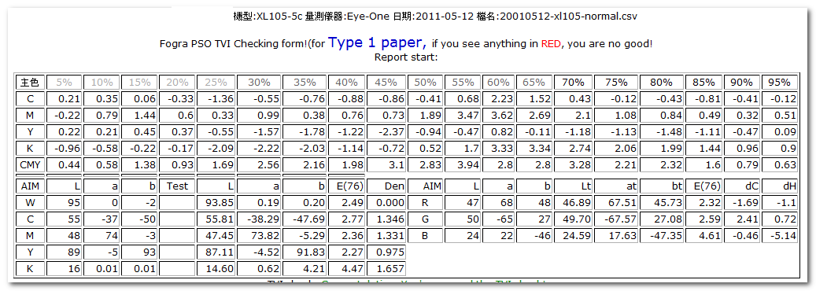Select the "Test" header cell
The image size is (816, 291).
coord(177,186)
